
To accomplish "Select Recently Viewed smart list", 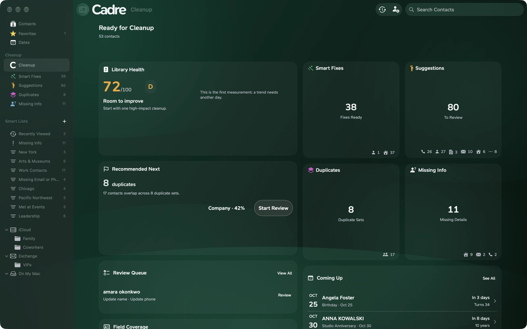I will (37, 134).
